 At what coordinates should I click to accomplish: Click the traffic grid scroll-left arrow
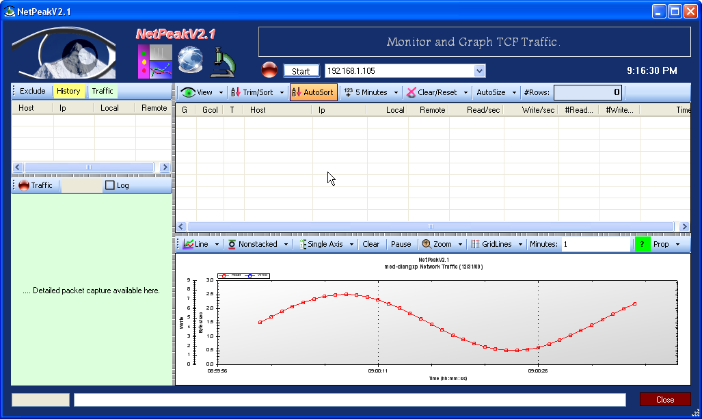tap(181, 226)
